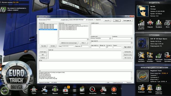Viewport: 171px width, 96px height.
Task: Click the Paint button
Action: pos(84,43)
